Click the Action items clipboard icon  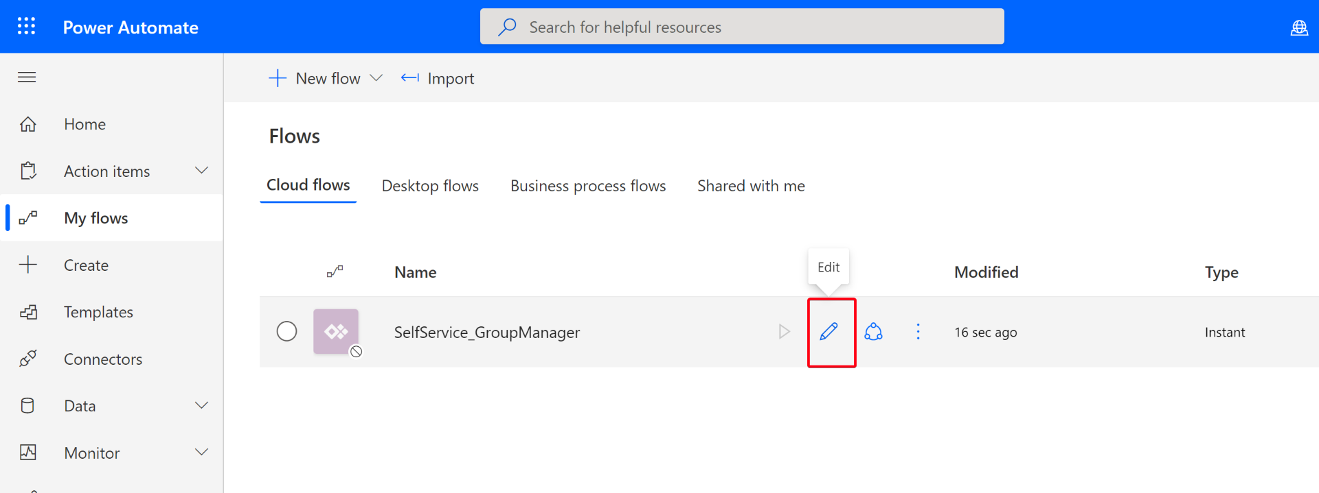point(28,171)
